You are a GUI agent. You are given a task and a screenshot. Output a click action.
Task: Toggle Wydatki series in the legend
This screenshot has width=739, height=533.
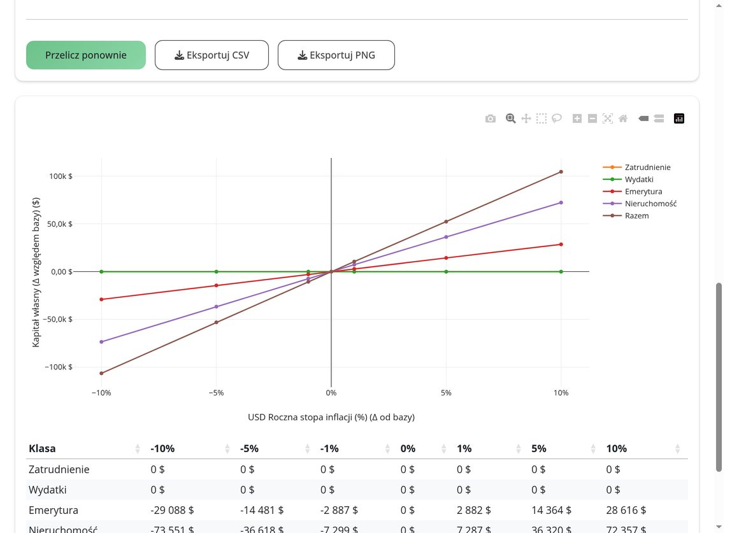628,180
